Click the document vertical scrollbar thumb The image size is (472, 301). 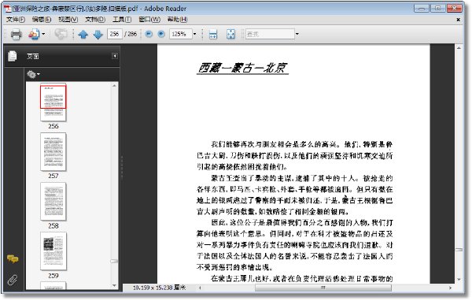[459, 250]
